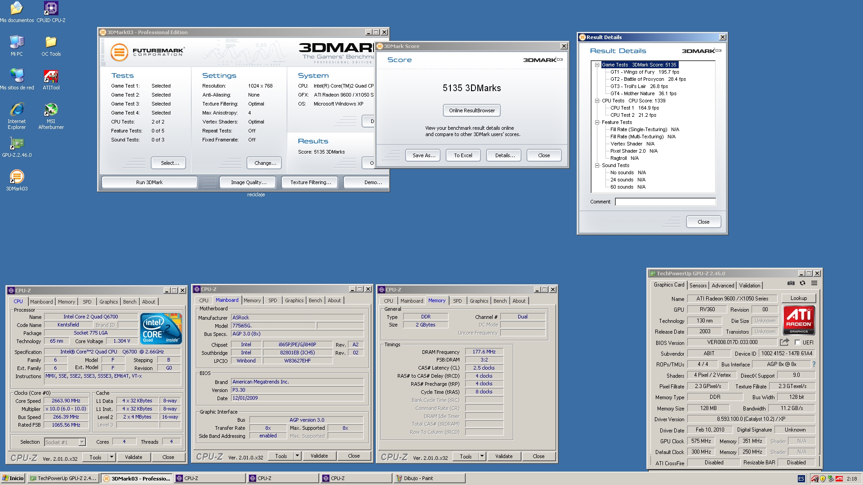Open the CPUID CPU-Z desktop shortcut
Viewport: 863px width, 485px height.
click(x=51, y=12)
